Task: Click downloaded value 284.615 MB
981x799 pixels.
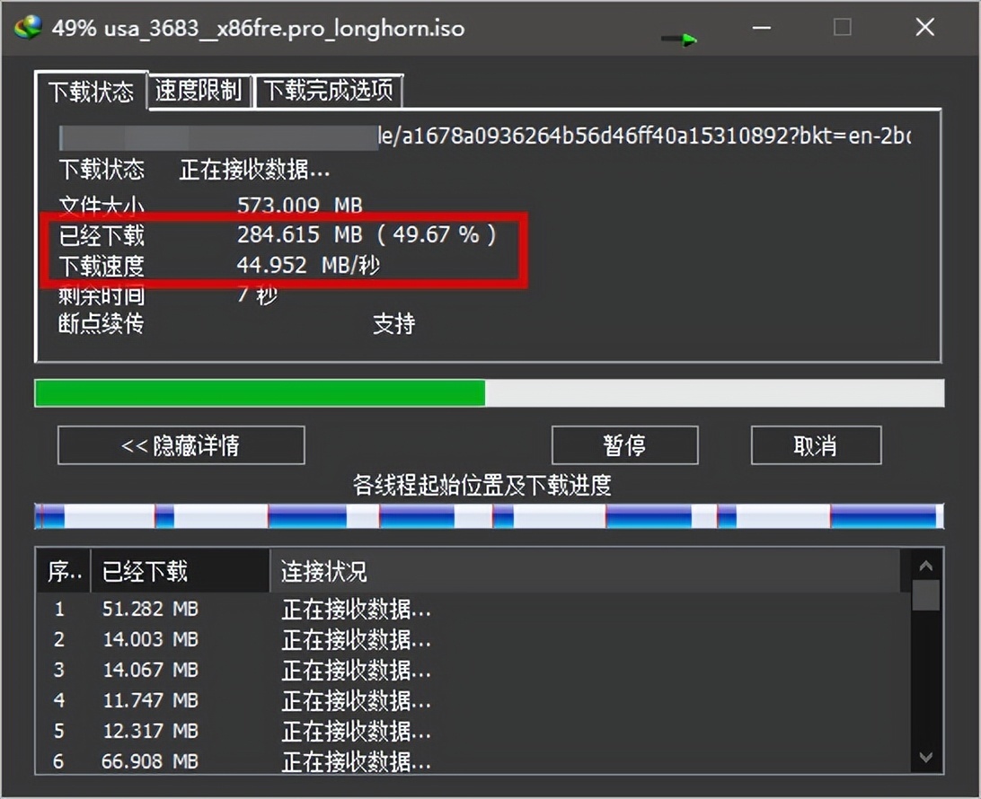Action: pyautogui.click(x=300, y=234)
